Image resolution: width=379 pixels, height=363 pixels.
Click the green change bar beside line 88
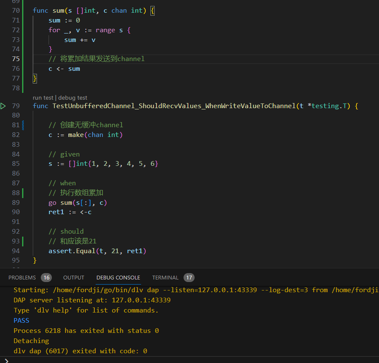(23, 193)
